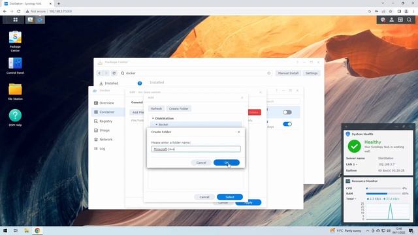Click the Package Center forward arrow
This screenshot has width=418, height=235.
(106, 73)
